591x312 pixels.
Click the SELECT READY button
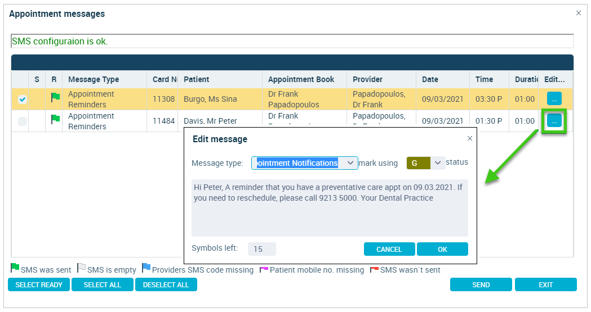pos(39,284)
